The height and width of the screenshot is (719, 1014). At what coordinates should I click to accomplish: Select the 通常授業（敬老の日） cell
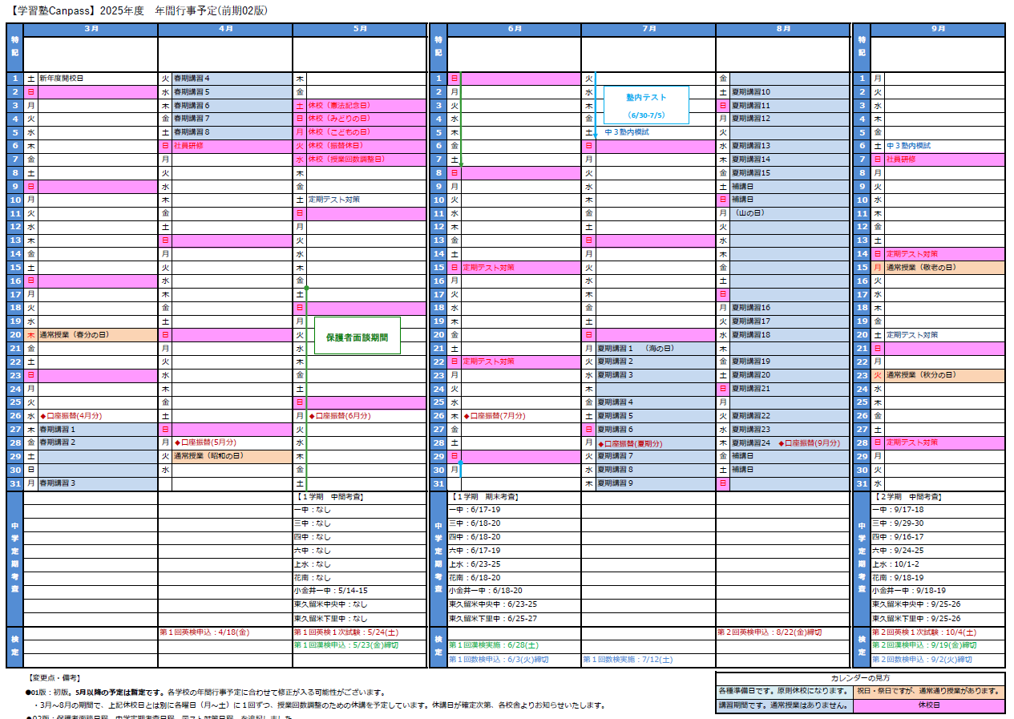pos(944,268)
